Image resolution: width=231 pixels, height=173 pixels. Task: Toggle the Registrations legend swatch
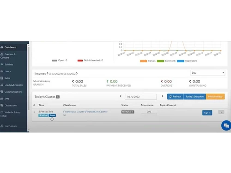click(181, 61)
